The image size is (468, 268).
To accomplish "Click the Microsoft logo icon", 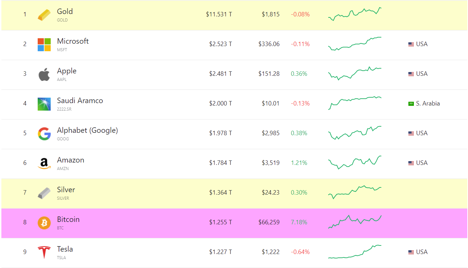I will click(44, 45).
